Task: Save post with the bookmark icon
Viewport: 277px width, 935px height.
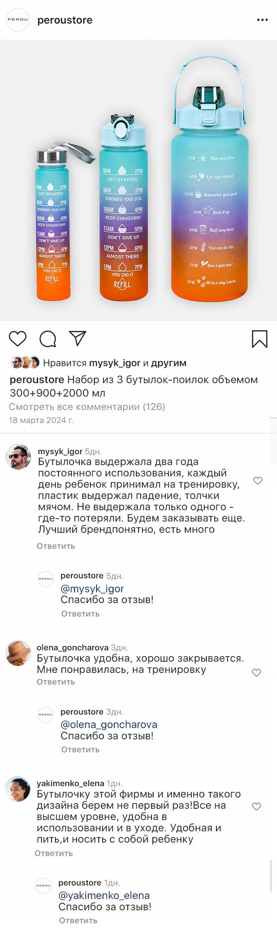Action: click(259, 339)
